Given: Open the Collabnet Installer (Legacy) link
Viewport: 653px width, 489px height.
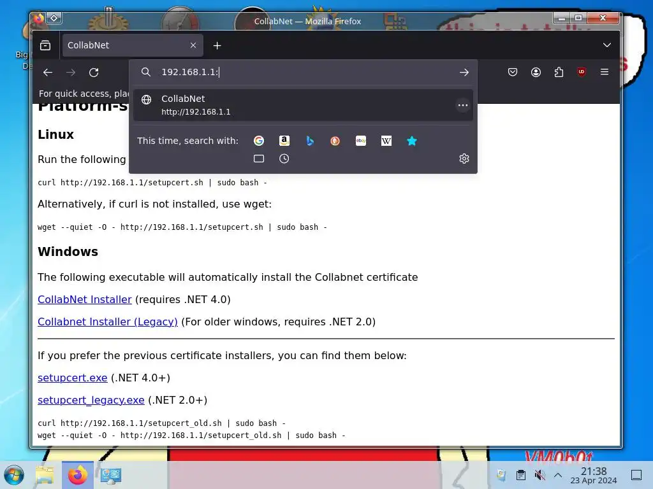Looking at the screenshot, I should pos(107,322).
